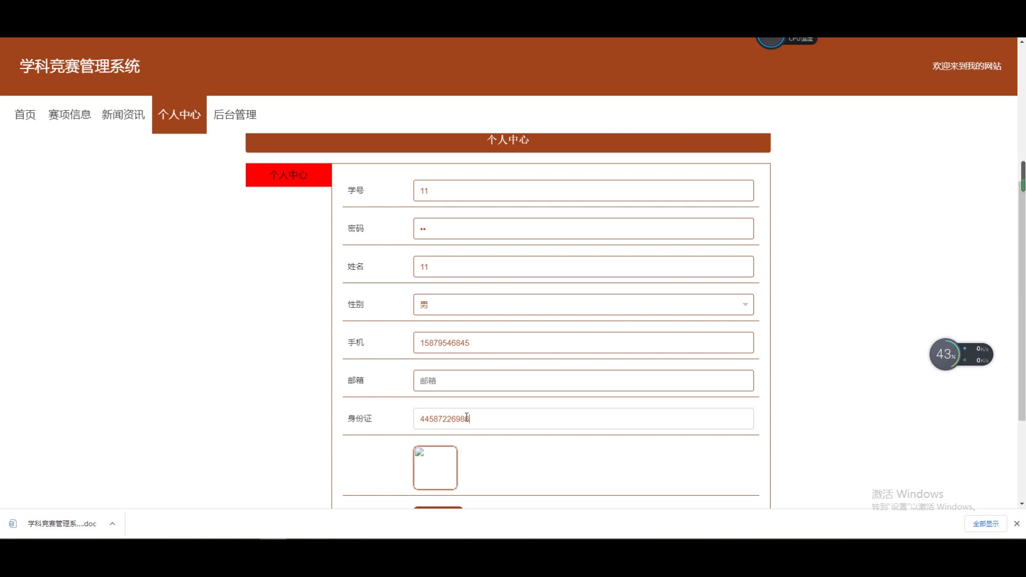Click the doc file icon in downloads bar

pos(13,524)
